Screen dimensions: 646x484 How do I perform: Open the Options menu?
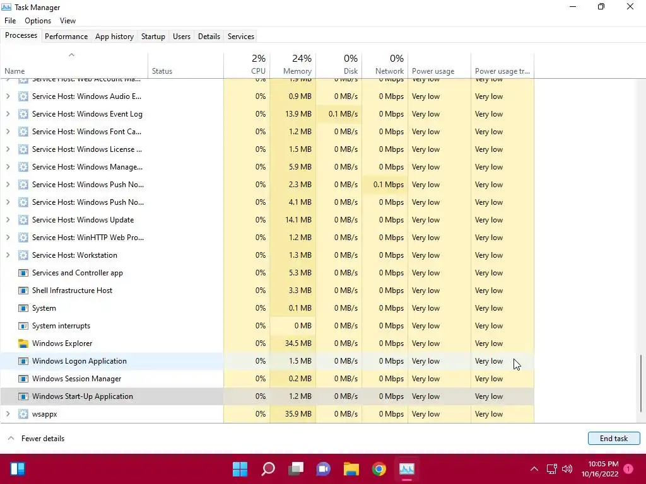tap(38, 21)
